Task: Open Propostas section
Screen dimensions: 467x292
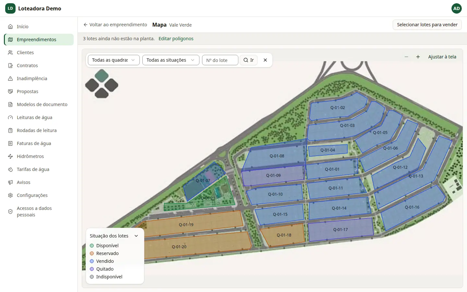Action: [x=39, y=91]
